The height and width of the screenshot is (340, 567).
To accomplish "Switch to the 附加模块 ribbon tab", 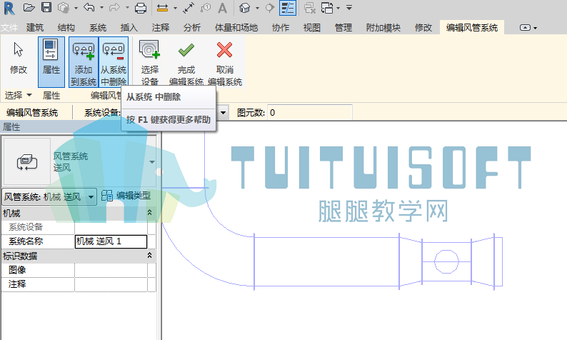I will (383, 27).
